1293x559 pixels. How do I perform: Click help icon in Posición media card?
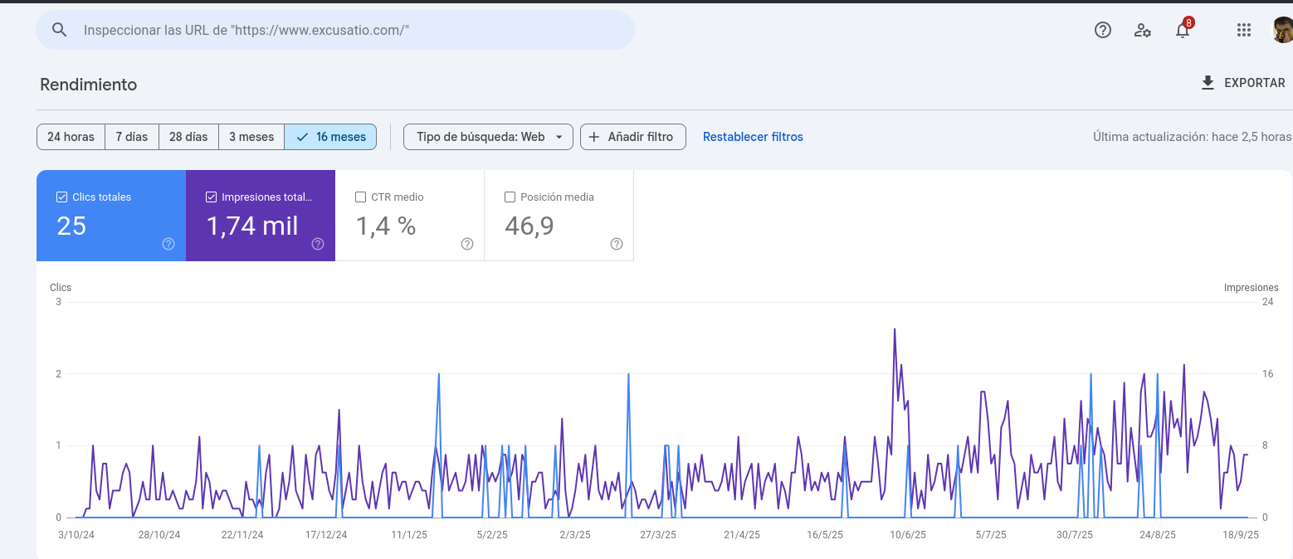click(x=617, y=244)
